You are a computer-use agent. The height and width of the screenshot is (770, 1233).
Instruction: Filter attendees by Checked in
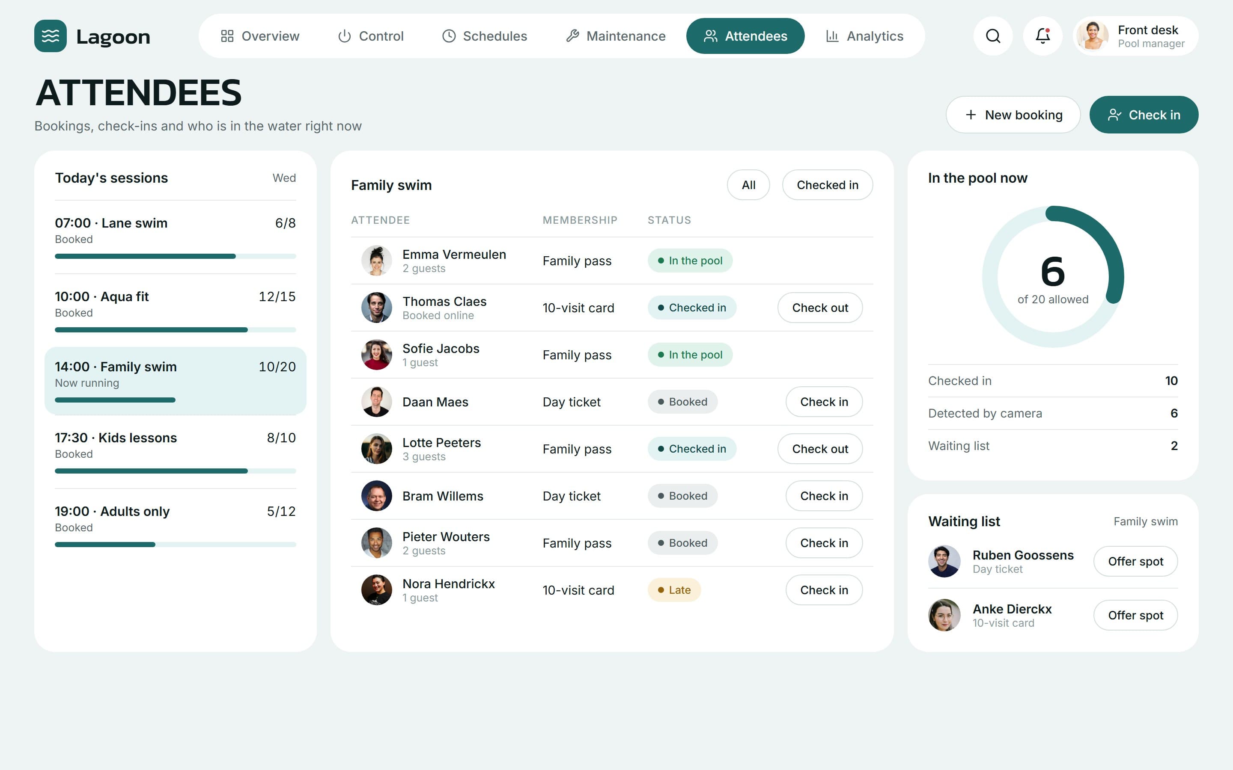(828, 185)
